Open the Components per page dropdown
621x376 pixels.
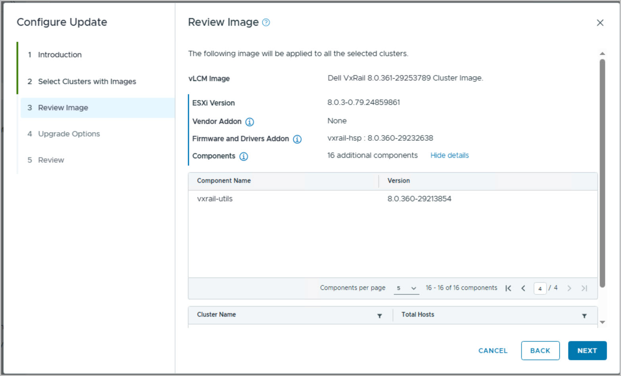[406, 288]
